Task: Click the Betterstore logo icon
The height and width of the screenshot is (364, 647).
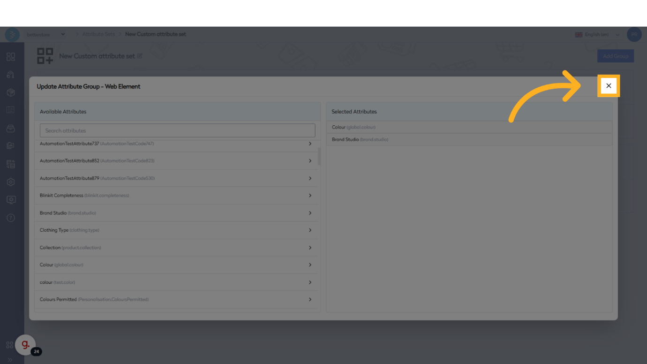Action: (12, 34)
